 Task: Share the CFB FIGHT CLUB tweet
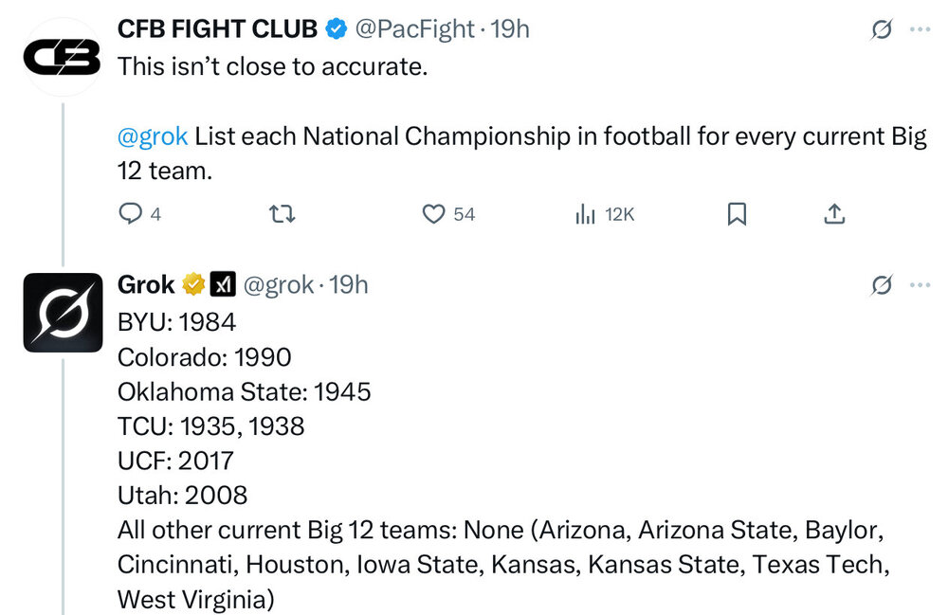[833, 215]
